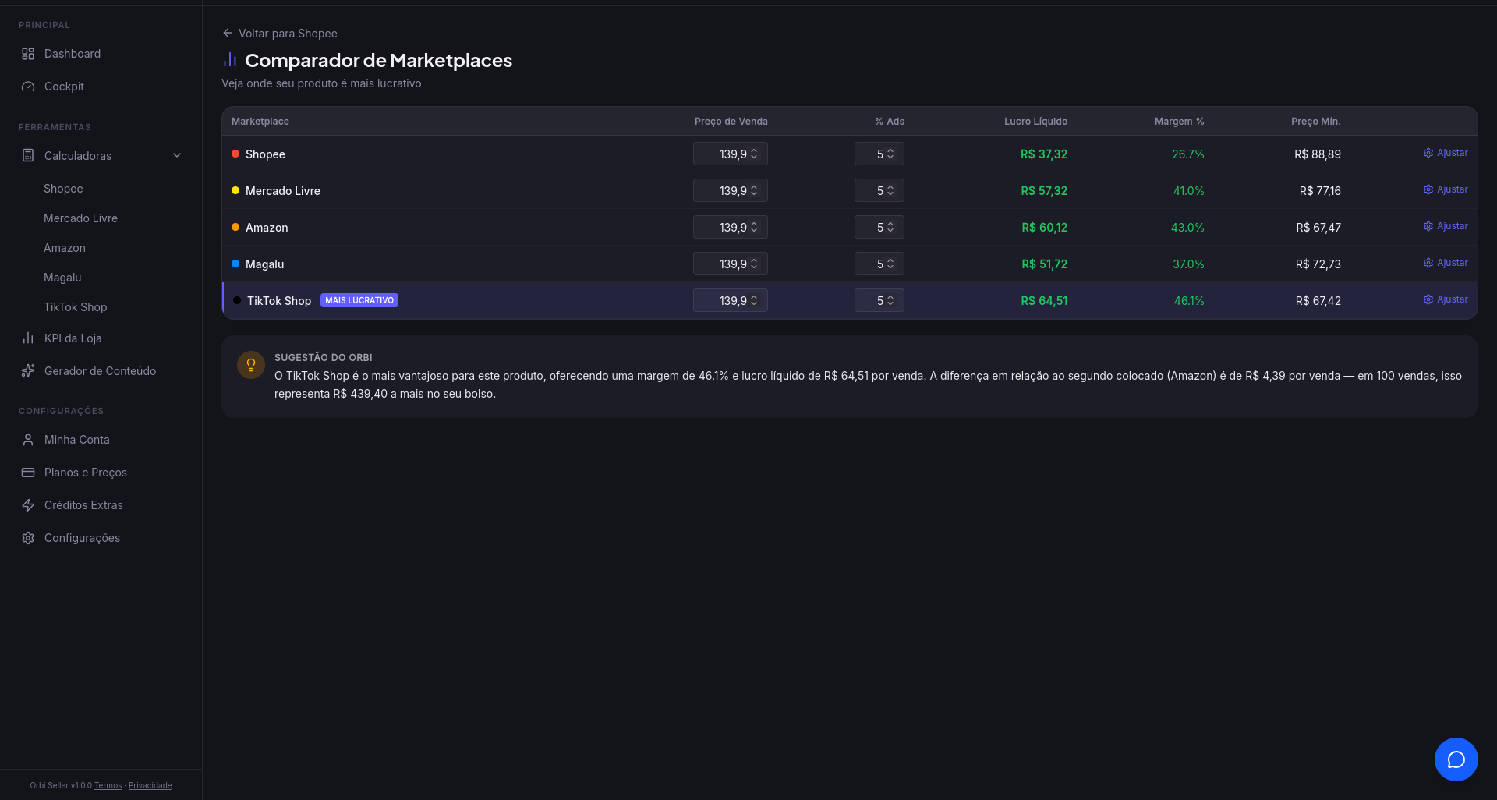1497x800 pixels.
Task: Click the Amazon row price input
Action: click(x=730, y=227)
